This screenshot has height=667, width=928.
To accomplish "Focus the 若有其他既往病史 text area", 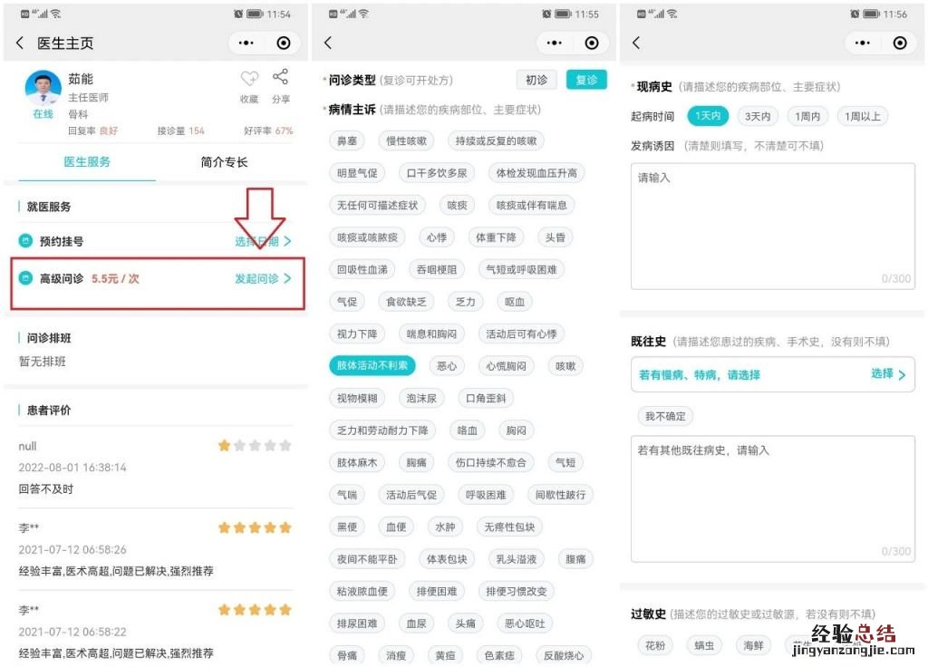I will pos(773,499).
